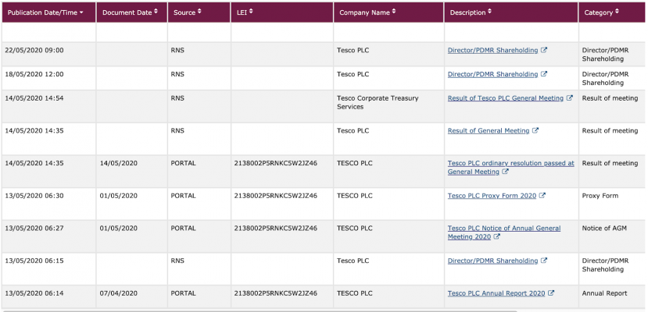Sort rows using Source column header
Screen dimensions: 648x312
187,12
